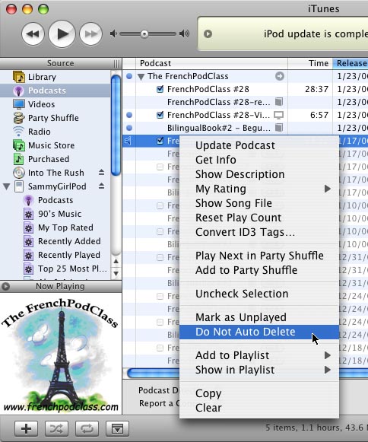Click the round status display toggle arrow

click(208, 33)
